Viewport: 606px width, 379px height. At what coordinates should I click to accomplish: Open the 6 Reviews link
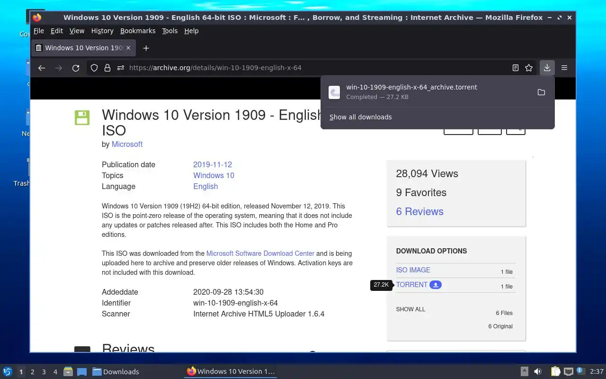tap(420, 211)
